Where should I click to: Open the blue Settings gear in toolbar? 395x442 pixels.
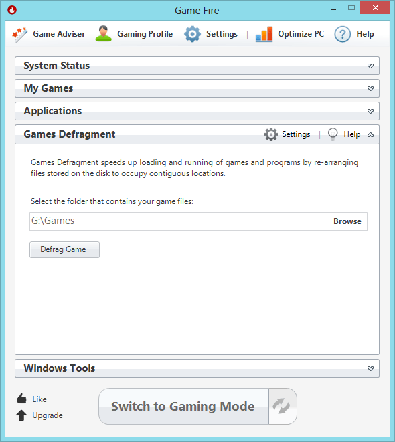pyautogui.click(x=192, y=34)
